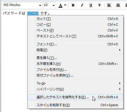
Task: Toggle Italic formatting button
Action: tap(82, 5)
